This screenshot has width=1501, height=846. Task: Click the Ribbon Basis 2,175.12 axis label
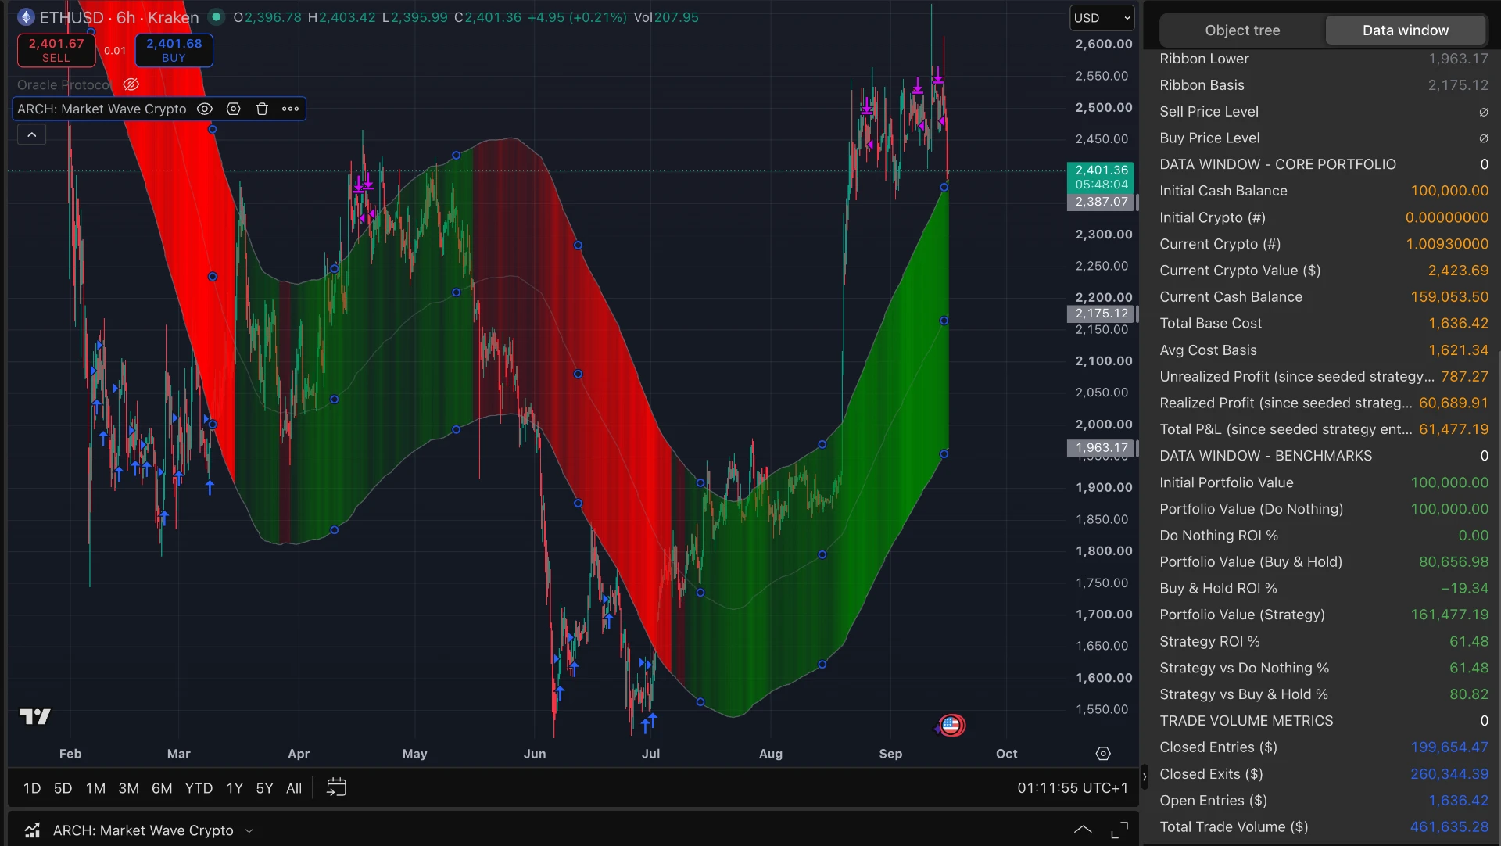[x=1101, y=314]
